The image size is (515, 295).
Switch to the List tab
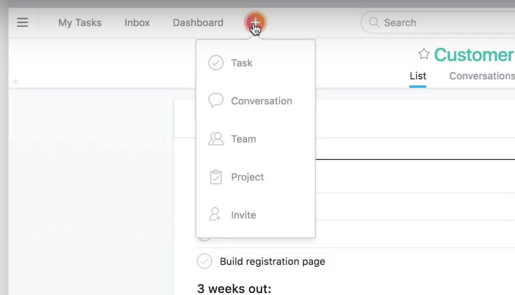(418, 76)
